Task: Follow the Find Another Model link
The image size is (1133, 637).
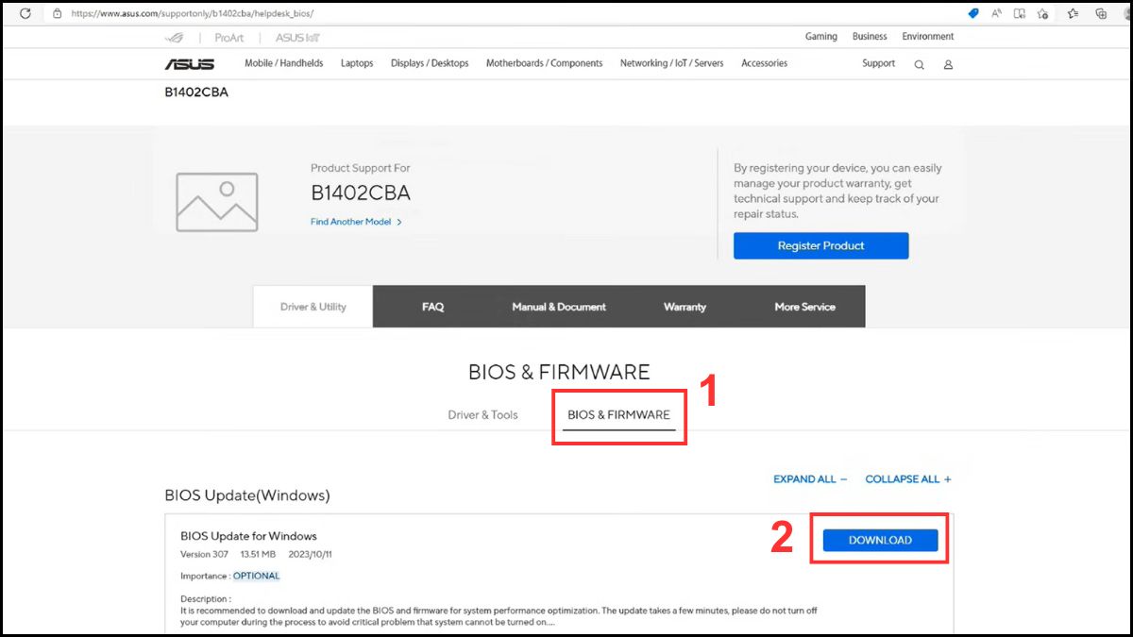Action: tap(356, 222)
